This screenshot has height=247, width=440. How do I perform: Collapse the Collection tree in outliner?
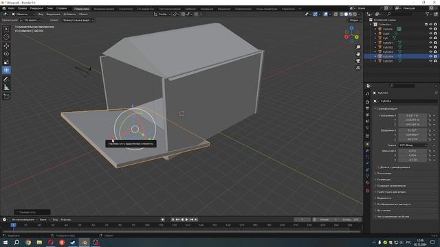[x=371, y=25]
